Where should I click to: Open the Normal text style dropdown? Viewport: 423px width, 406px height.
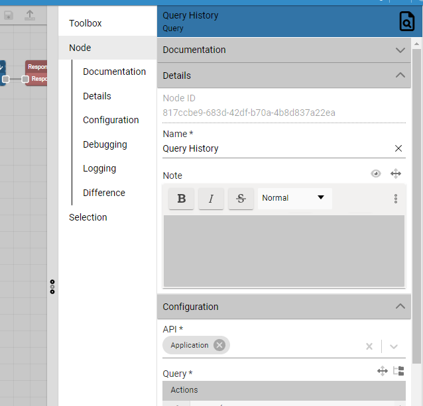click(294, 198)
